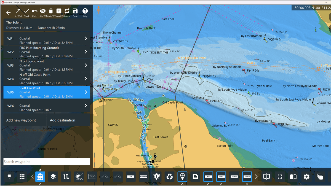Save the passage plan

75,11
